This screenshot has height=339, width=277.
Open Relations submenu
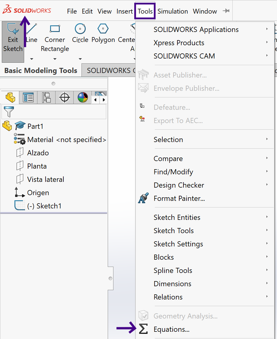[205, 297]
